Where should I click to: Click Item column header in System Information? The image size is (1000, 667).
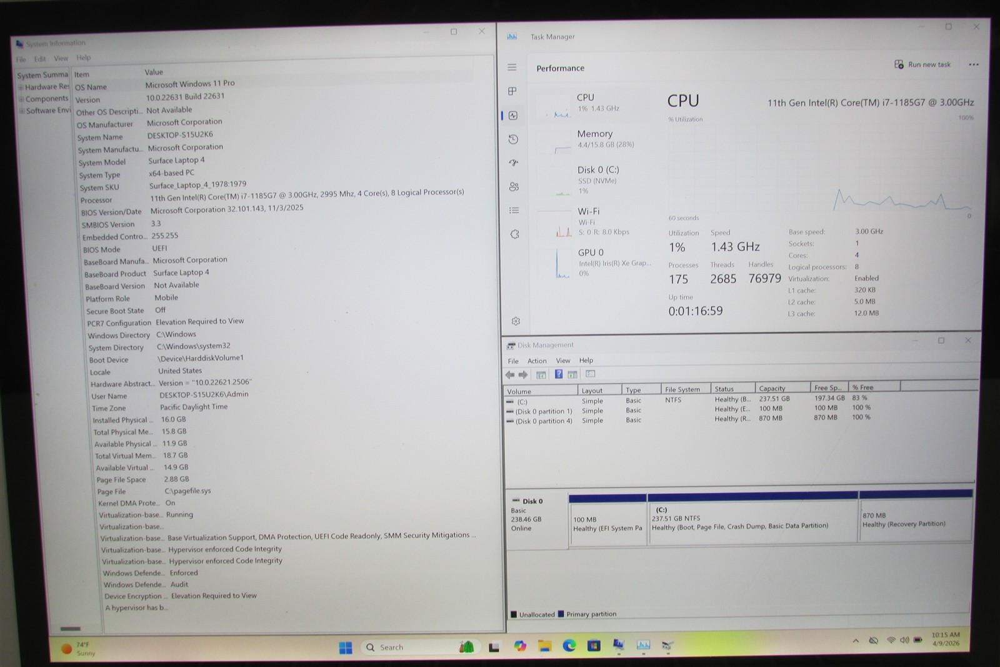click(107, 74)
